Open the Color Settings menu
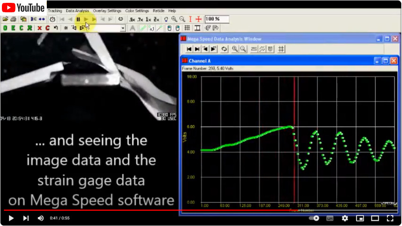This screenshot has height=226, width=402. pos(137,11)
